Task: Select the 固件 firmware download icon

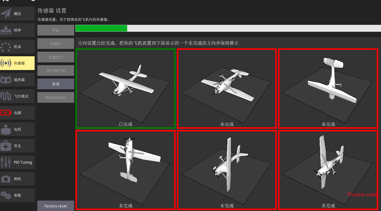Action: [x=6, y=30]
